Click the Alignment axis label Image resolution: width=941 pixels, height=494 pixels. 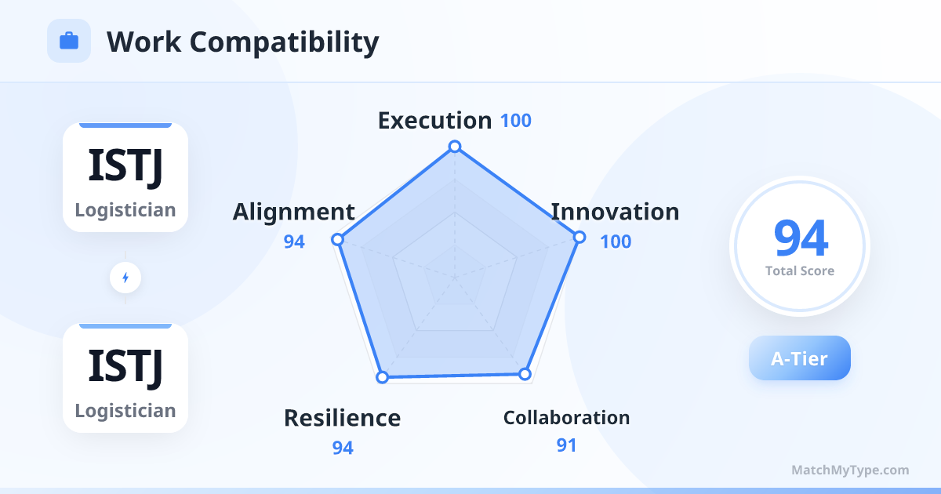tap(293, 212)
